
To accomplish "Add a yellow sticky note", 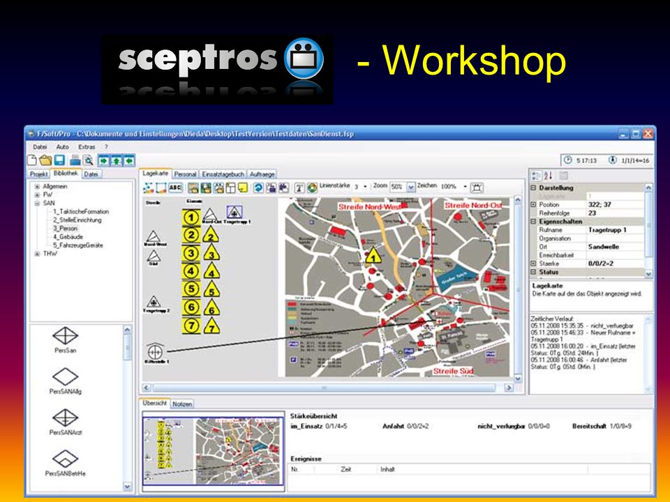I will point(243,188).
